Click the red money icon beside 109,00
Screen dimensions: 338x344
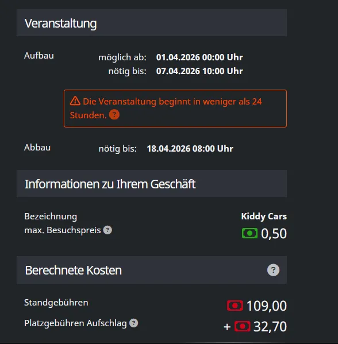tap(235, 306)
